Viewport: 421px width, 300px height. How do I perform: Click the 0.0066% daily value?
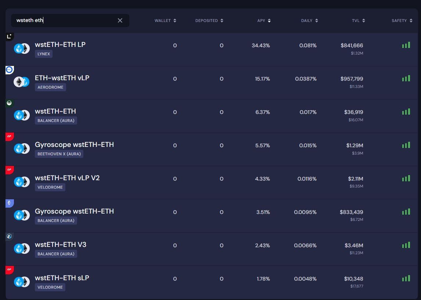[305, 245]
